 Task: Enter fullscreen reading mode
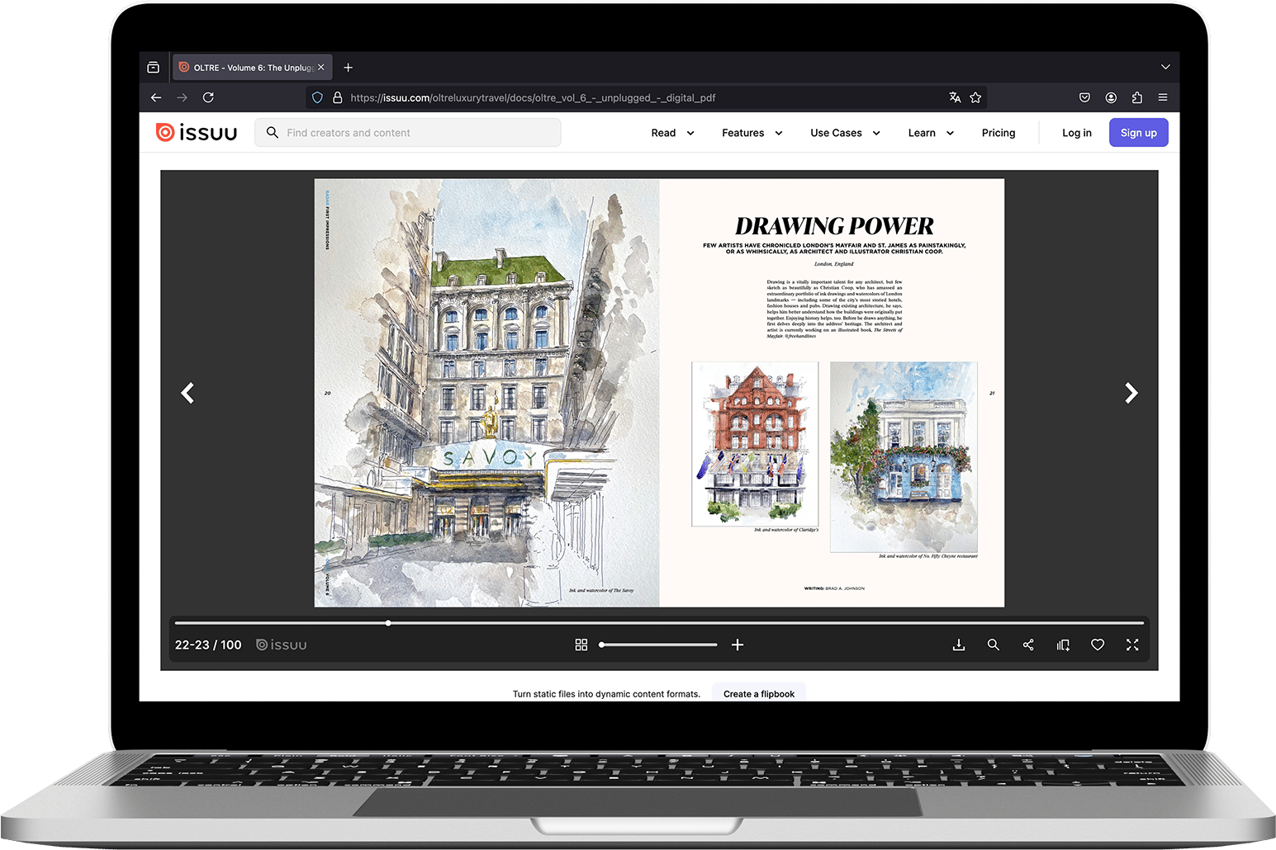[1132, 645]
